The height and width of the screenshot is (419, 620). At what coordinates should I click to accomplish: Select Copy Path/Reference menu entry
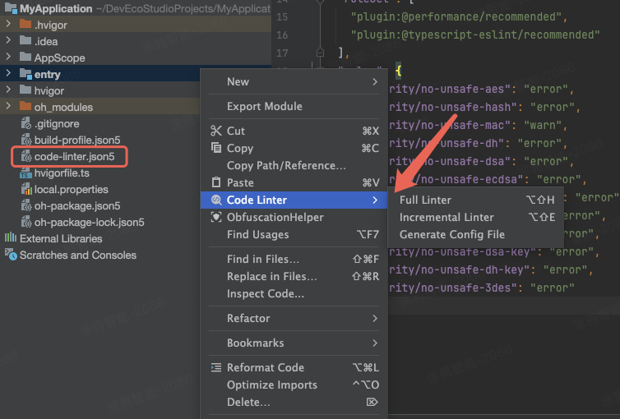tap(294, 165)
